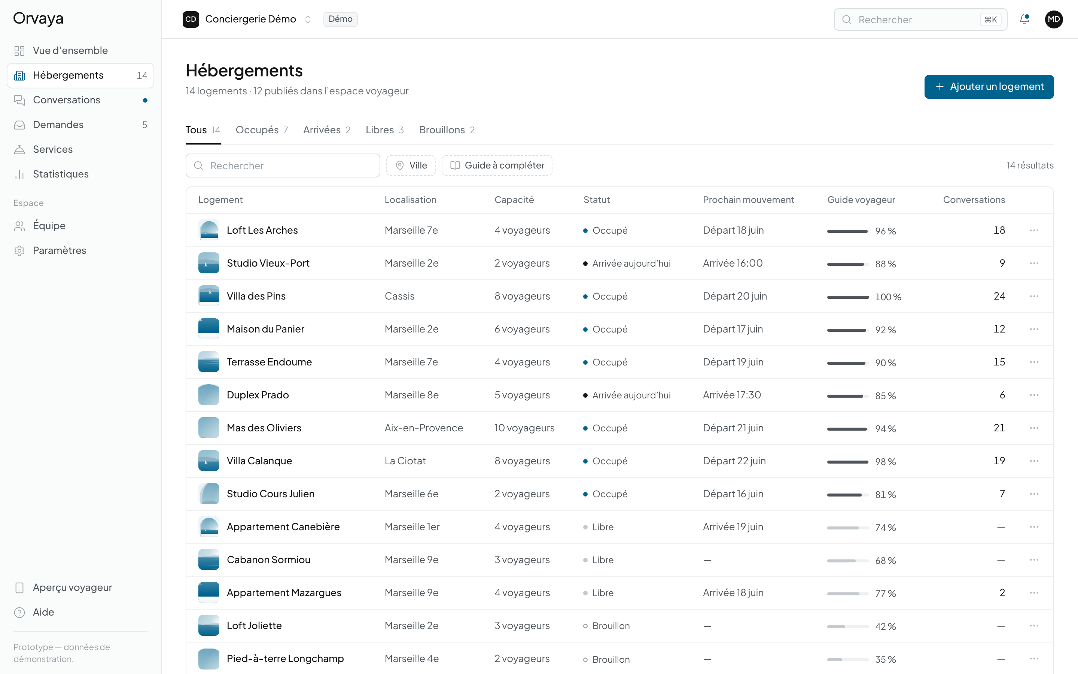The image size is (1078, 674).
Task: Click the Conversations column header
Action: 974,200
